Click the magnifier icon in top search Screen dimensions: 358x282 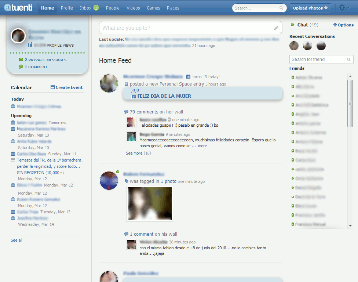281,8
